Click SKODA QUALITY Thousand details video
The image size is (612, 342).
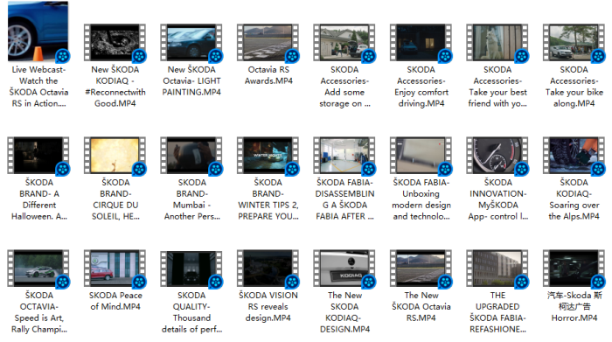191,269
